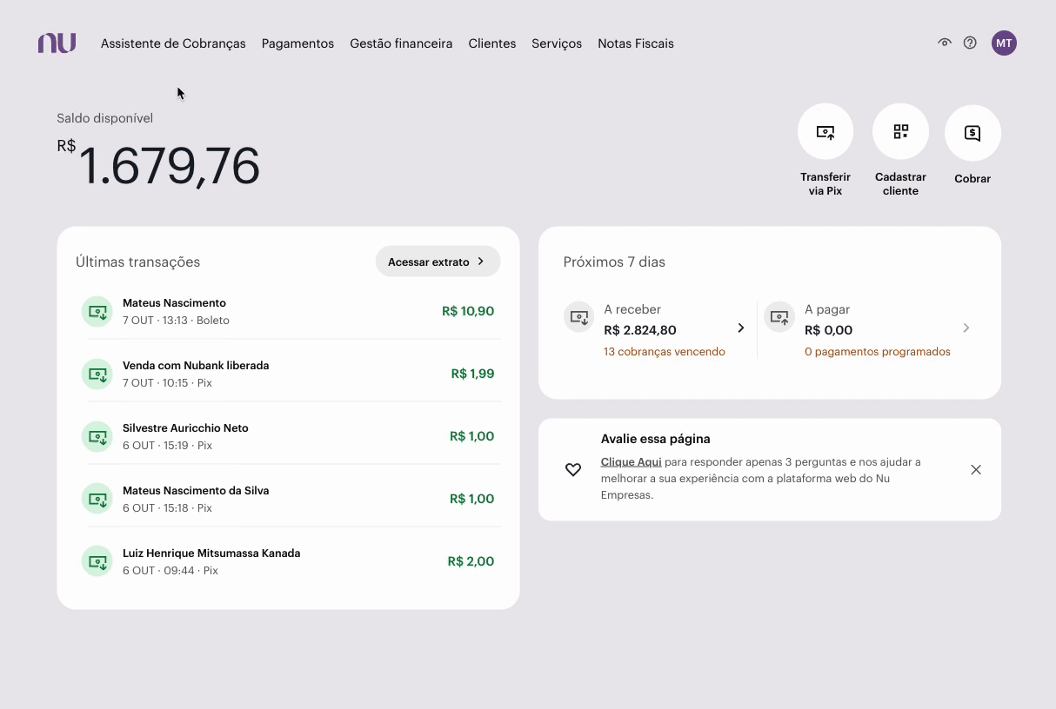1056x709 pixels.
Task: Open the help question mark icon
Action: coord(970,43)
